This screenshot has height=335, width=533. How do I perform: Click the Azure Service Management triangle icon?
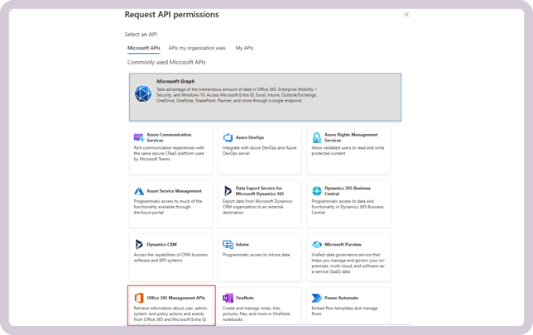tap(139, 191)
